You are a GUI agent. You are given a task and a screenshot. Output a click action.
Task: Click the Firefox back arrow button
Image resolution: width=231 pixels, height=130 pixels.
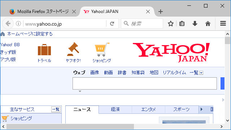tap(8, 23)
